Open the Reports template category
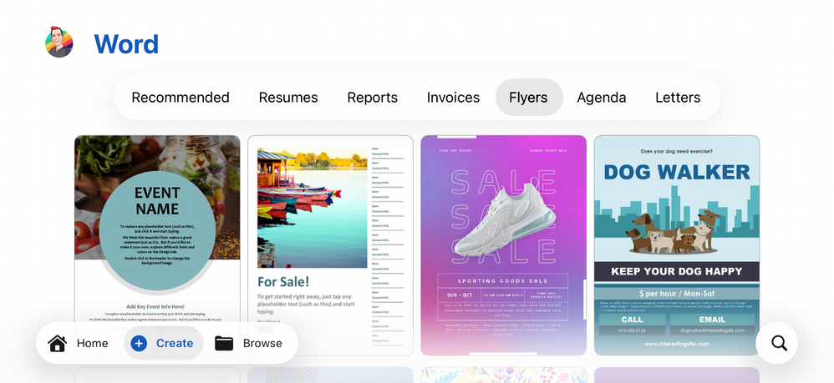The height and width of the screenshot is (383, 834). click(373, 98)
